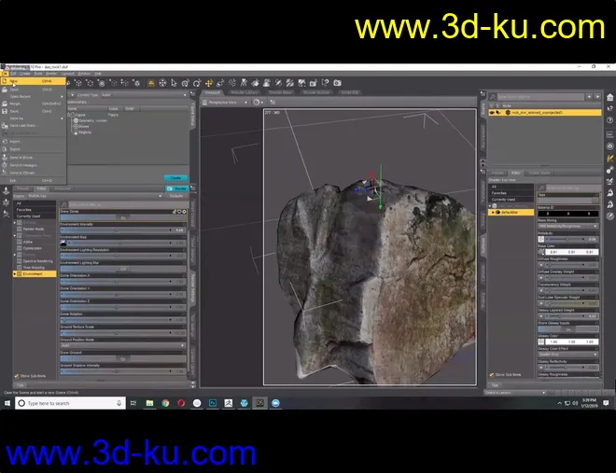Open the Base Mixing dropdown
Screen dimensions: 616x473
pos(568,227)
